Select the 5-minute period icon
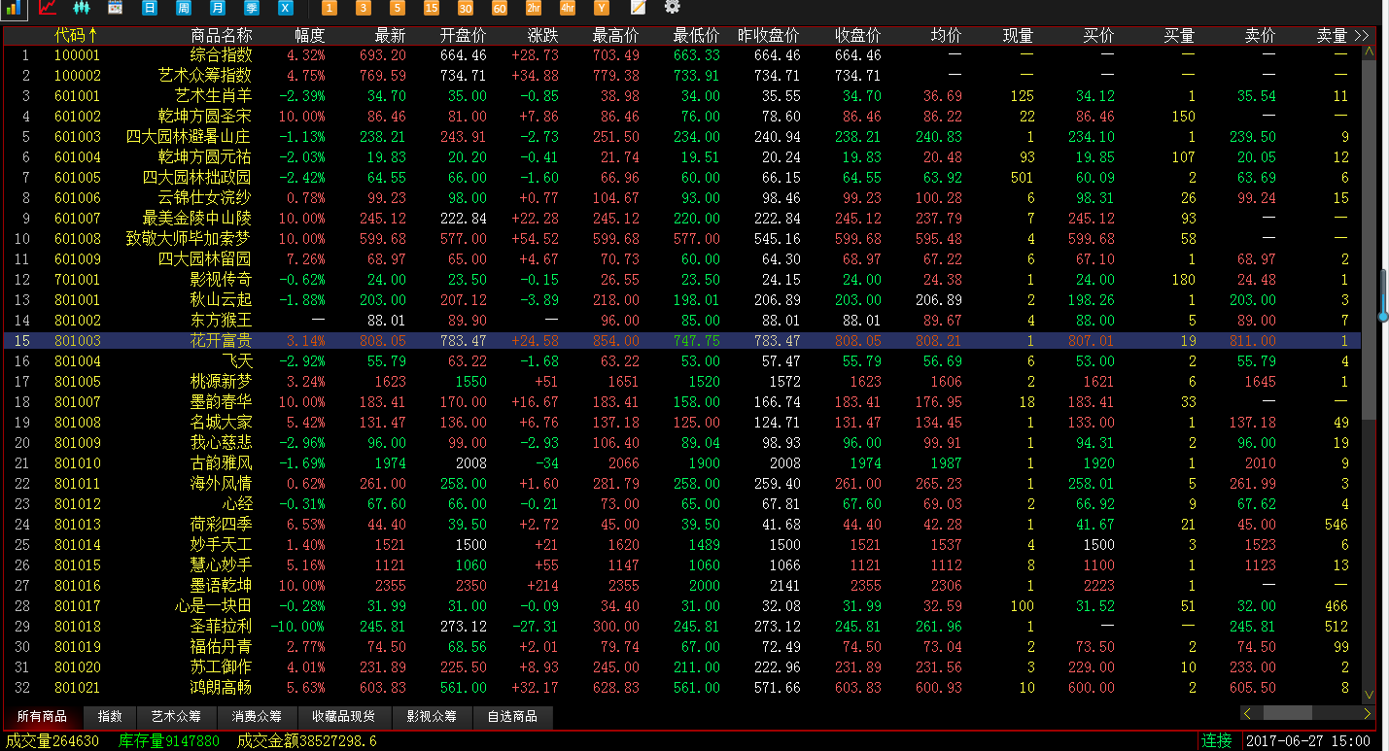Viewport: 1389px width, 751px height. (398, 8)
